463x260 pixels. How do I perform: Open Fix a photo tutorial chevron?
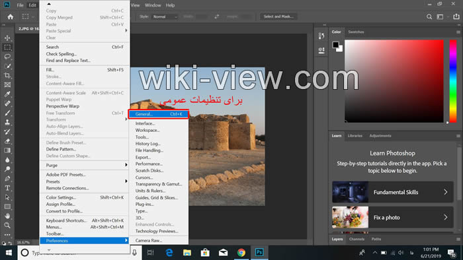coord(446,218)
